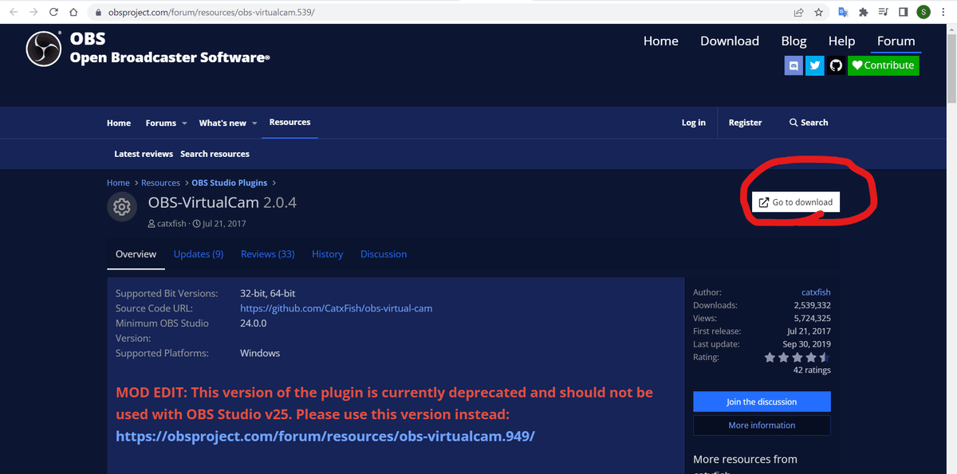Bookmark this page with star icon

point(819,12)
